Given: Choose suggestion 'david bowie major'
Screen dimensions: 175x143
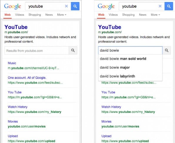Looking at the screenshot, I should coord(130,67).
